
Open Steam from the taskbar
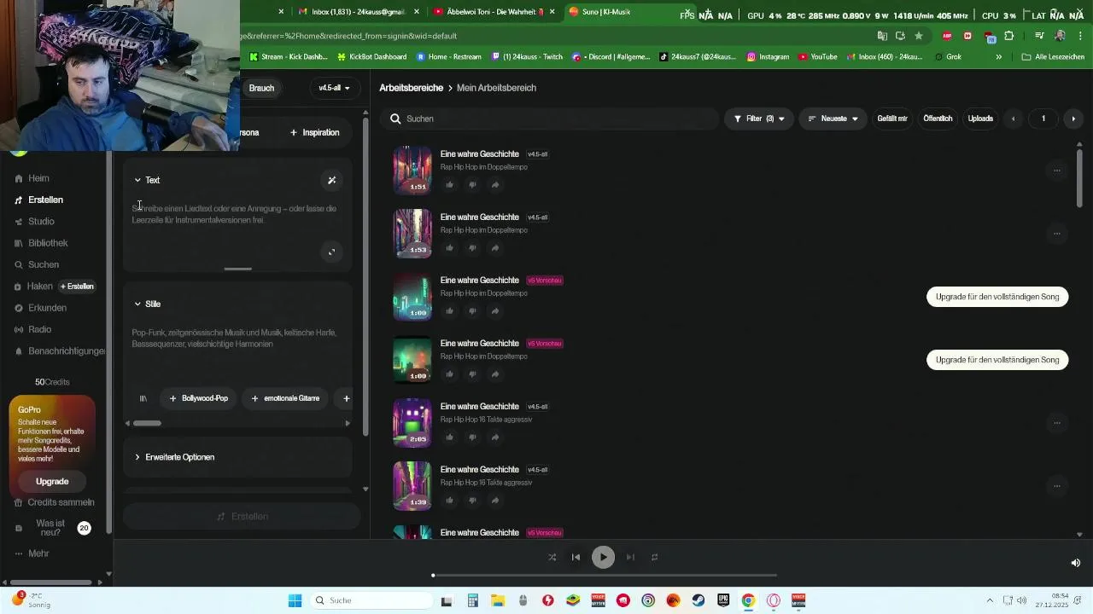point(698,600)
